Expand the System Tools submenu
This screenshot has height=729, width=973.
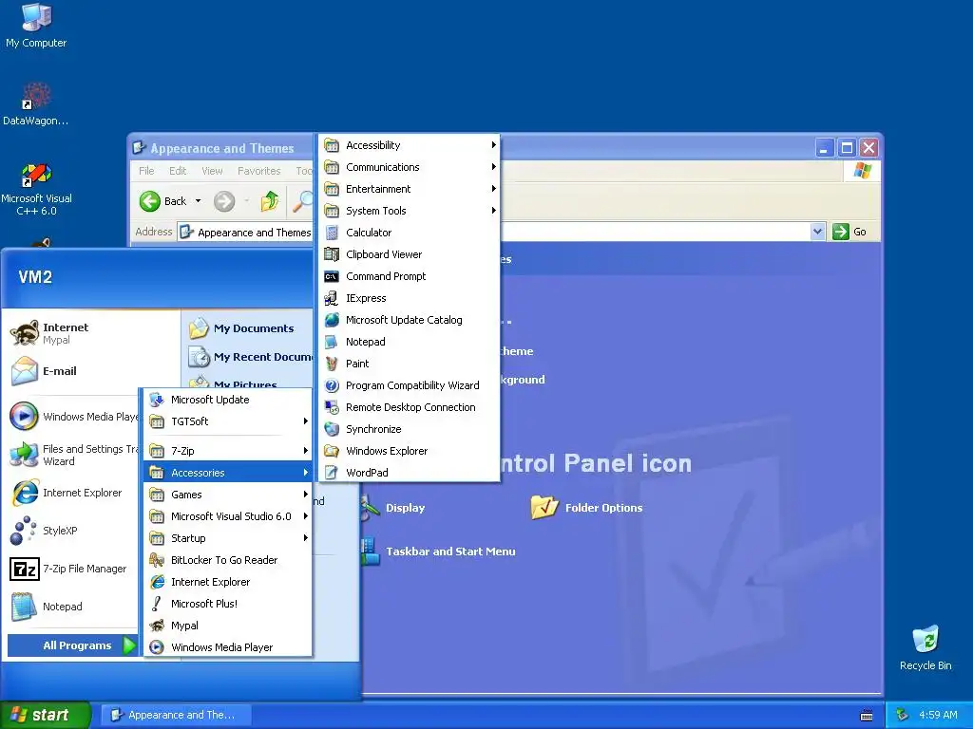[409, 211]
